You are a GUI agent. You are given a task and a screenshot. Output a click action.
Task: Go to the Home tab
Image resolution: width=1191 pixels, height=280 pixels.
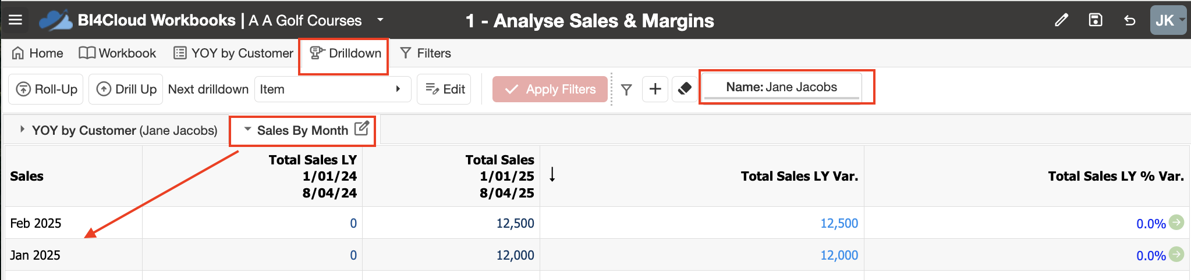pos(38,53)
